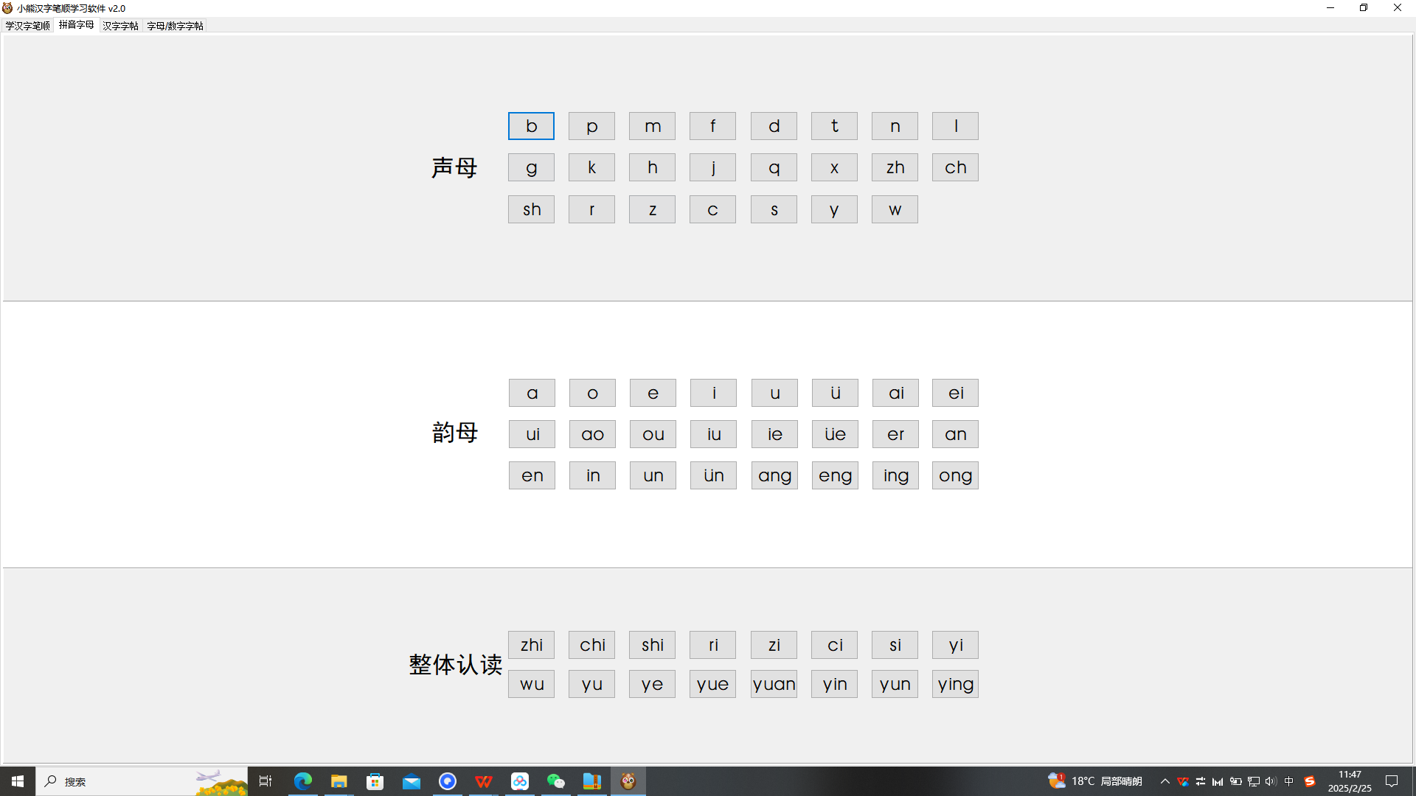Open Microsoft Edge from the taskbar

(302, 781)
